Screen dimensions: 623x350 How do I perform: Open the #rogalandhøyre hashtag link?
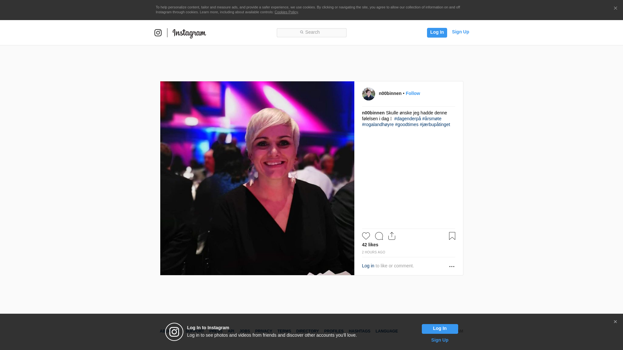tap(378, 124)
